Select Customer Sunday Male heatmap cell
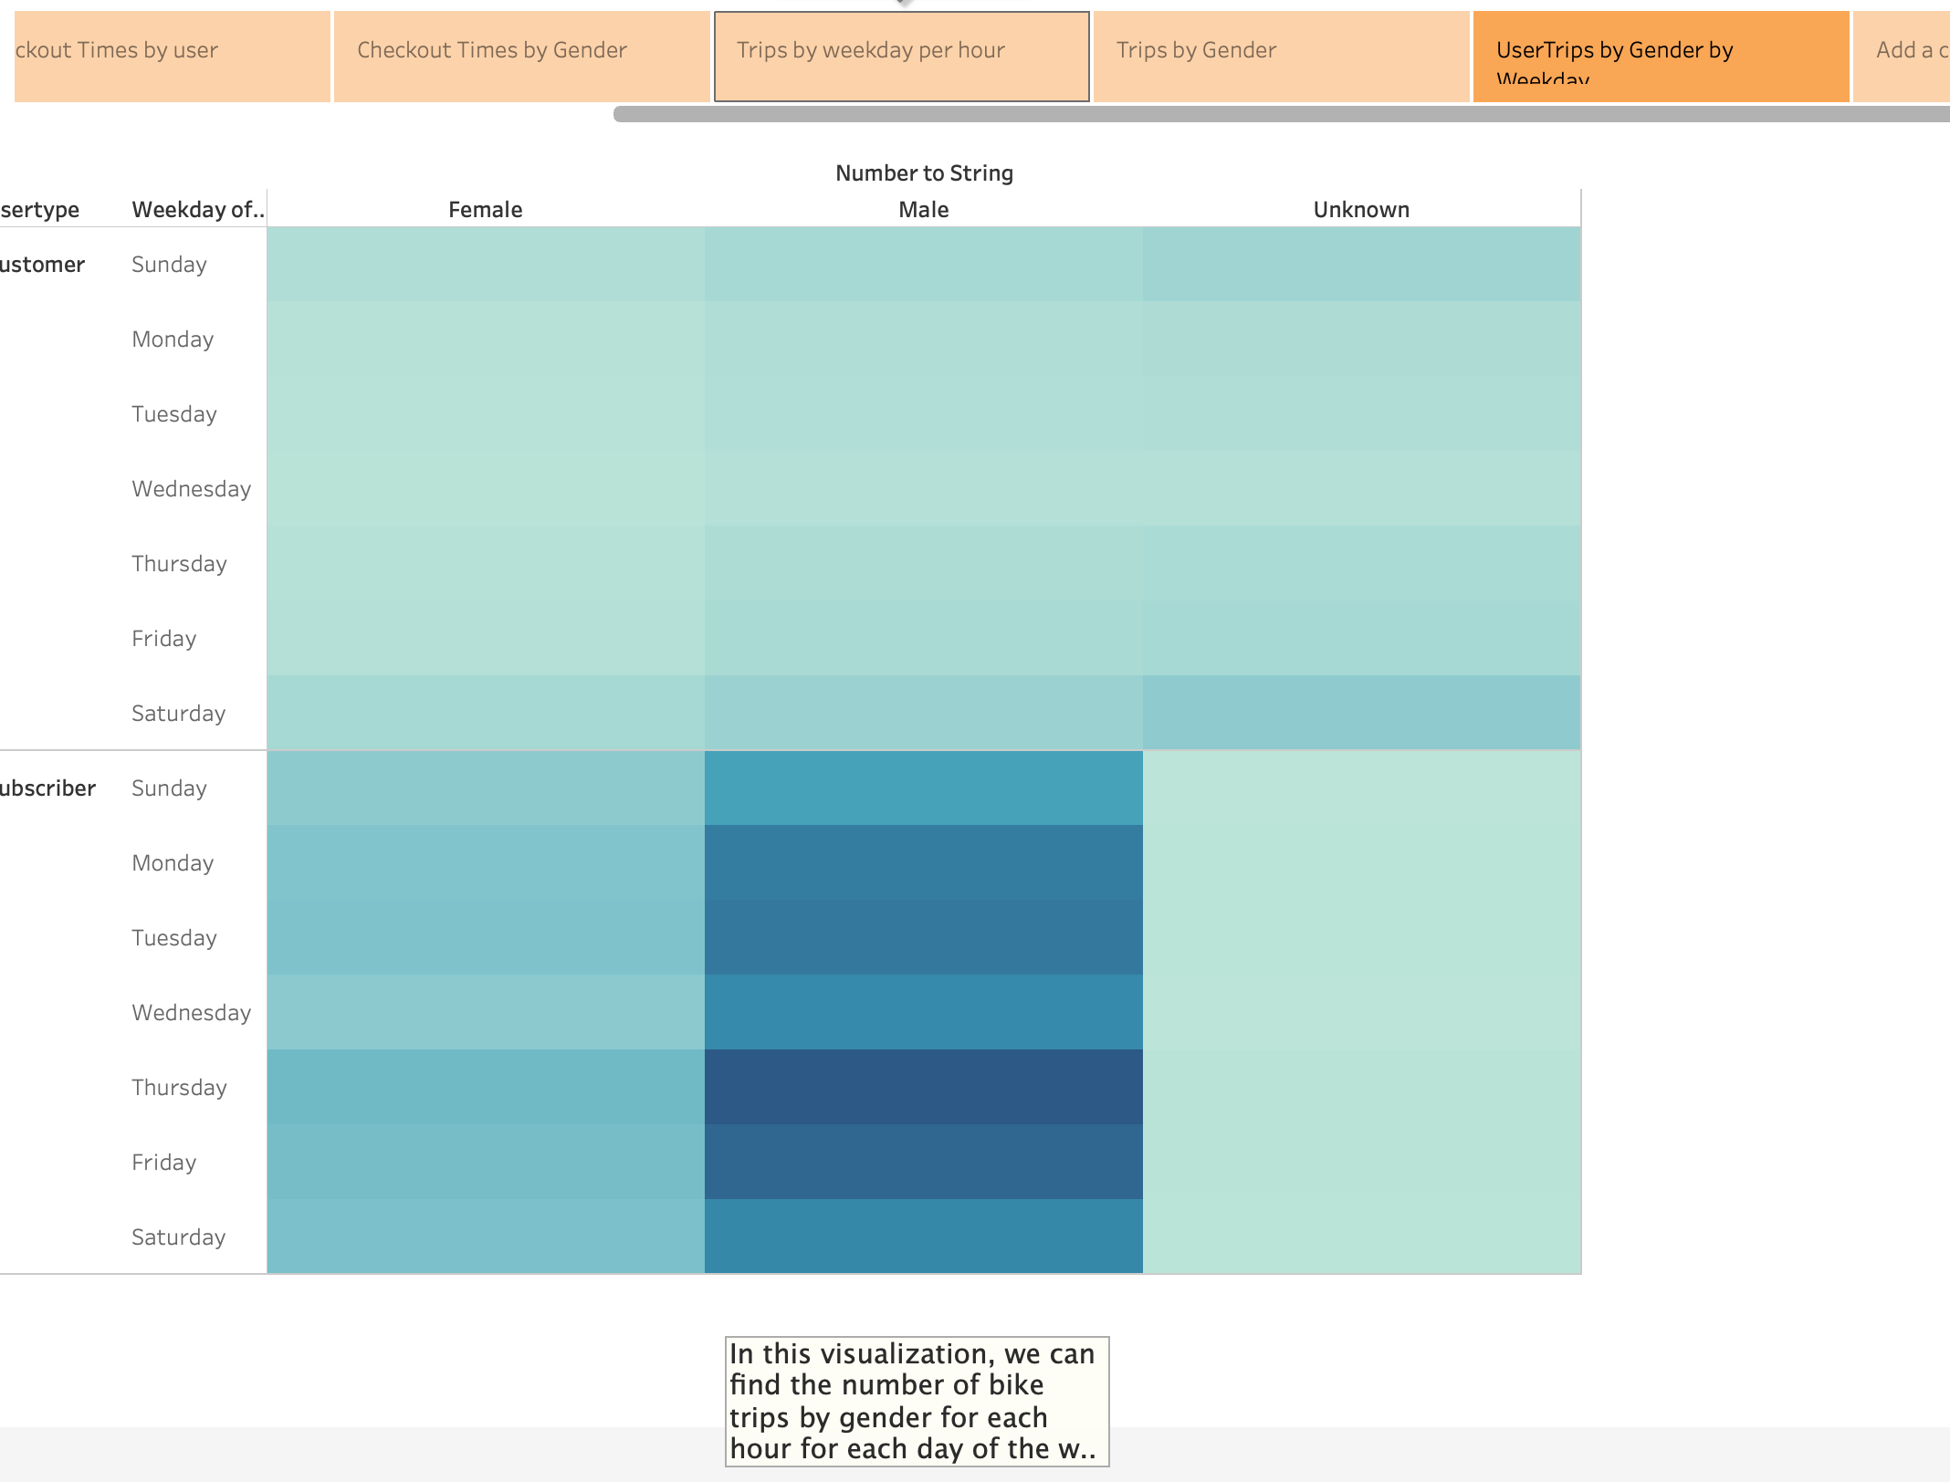 923,264
